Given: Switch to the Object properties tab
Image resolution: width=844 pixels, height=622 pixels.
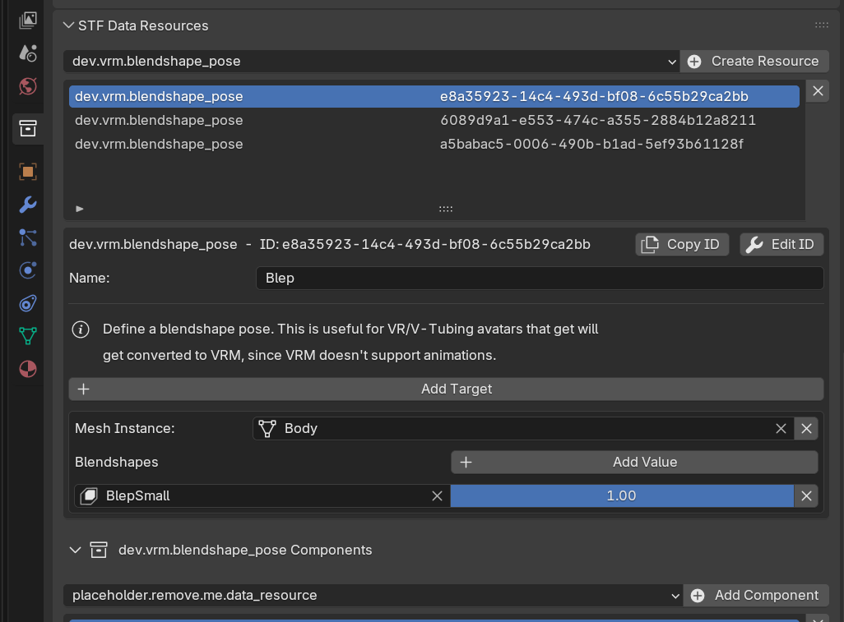Looking at the screenshot, I should pos(28,171).
